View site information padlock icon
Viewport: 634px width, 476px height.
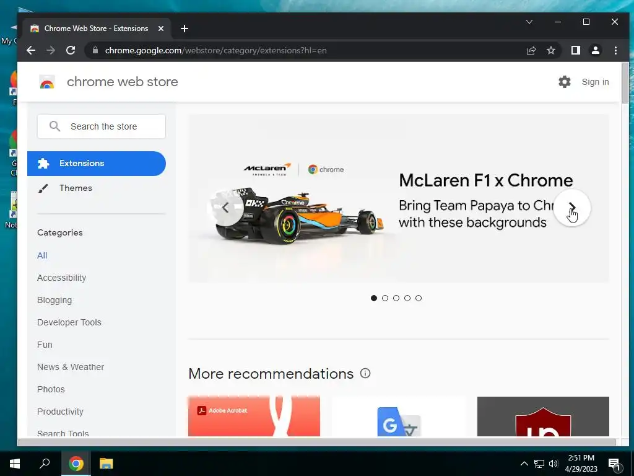95,51
